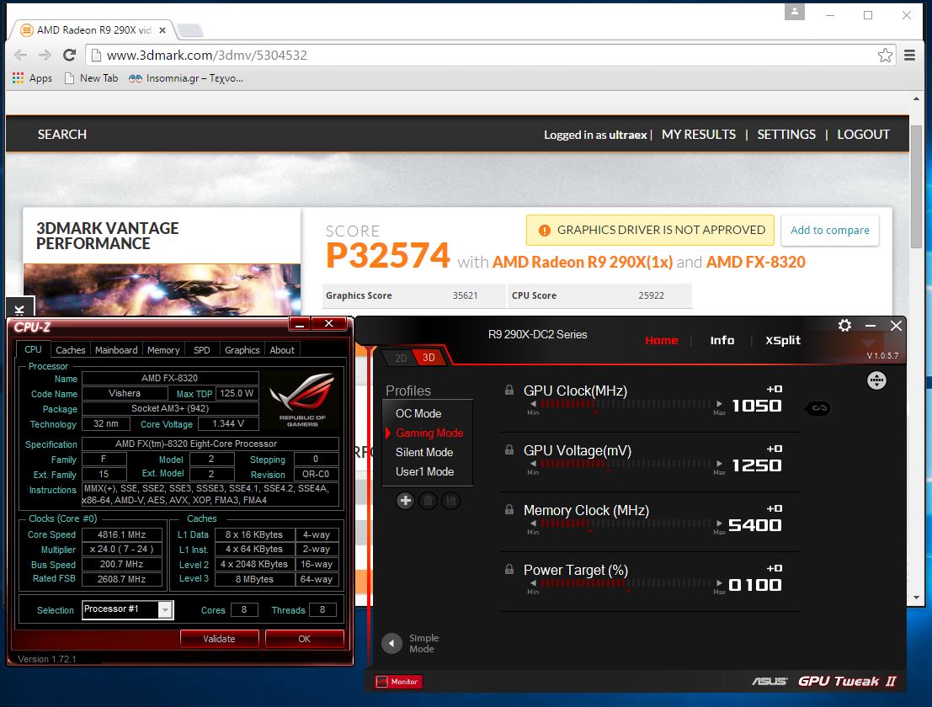932x707 pixels.
Task: Increase Memory Clock with Max arrow
Action: point(719,524)
